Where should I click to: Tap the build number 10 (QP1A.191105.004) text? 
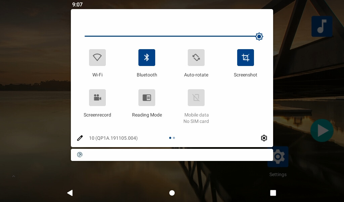(113, 138)
